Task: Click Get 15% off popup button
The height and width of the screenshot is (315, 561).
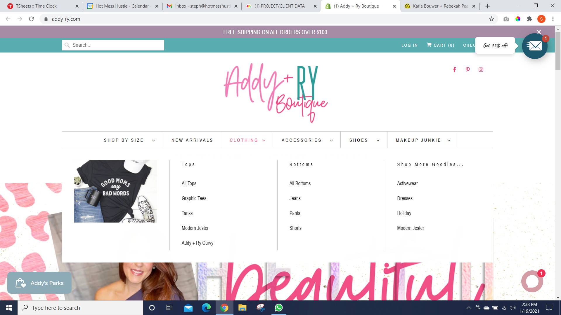Action: tap(495, 45)
